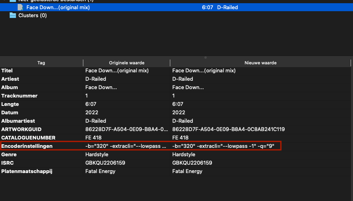Screen dimensions: 353x201
Task: Click the new value of the Album tag
Action: click(188, 88)
